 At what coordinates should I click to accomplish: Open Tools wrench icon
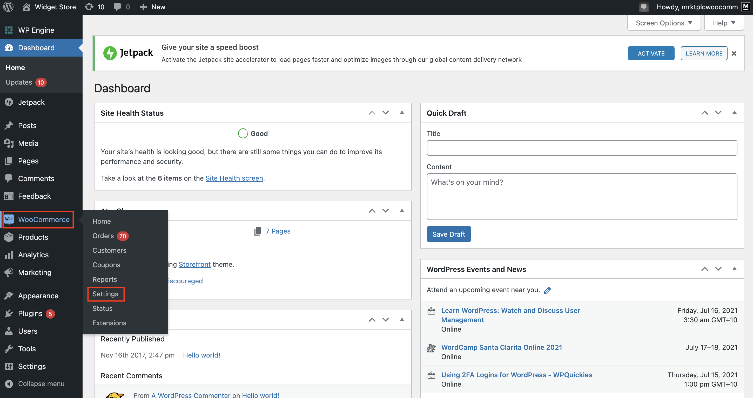(x=9, y=349)
